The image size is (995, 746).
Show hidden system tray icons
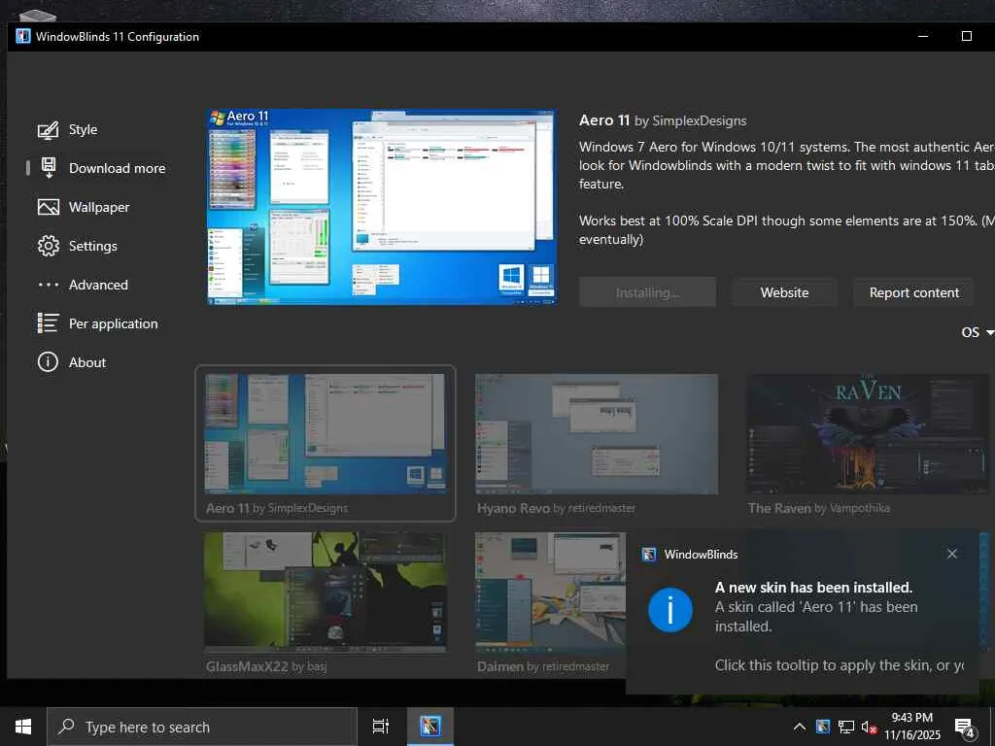pos(800,727)
